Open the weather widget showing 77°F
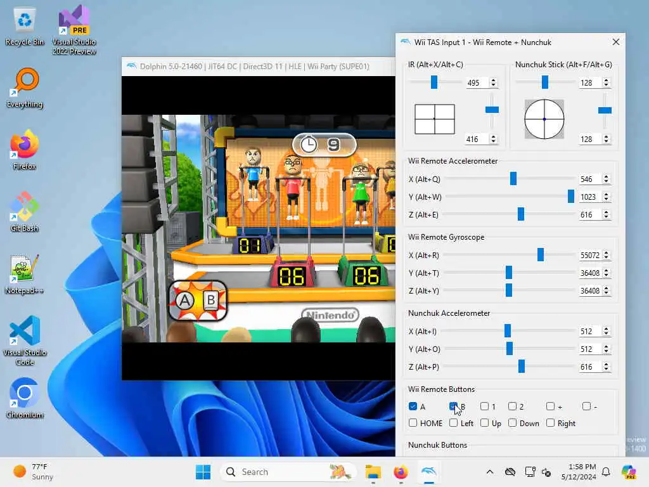 click(x=33, y=472)
